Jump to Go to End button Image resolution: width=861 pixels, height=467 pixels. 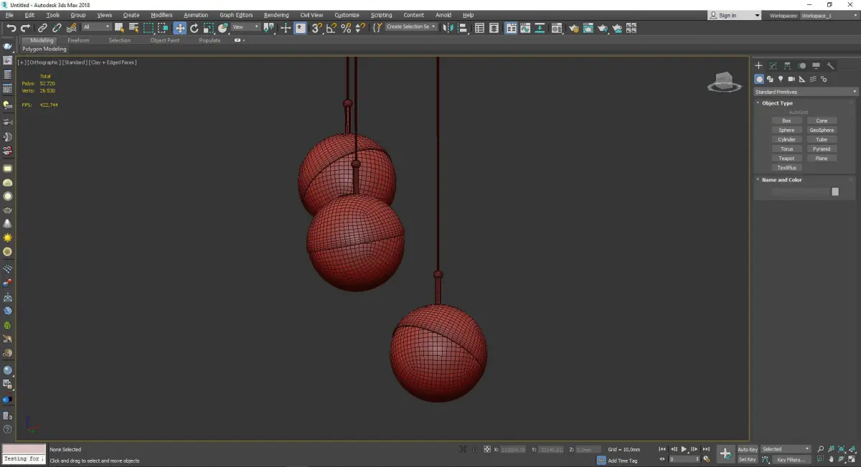click(706, 449)
